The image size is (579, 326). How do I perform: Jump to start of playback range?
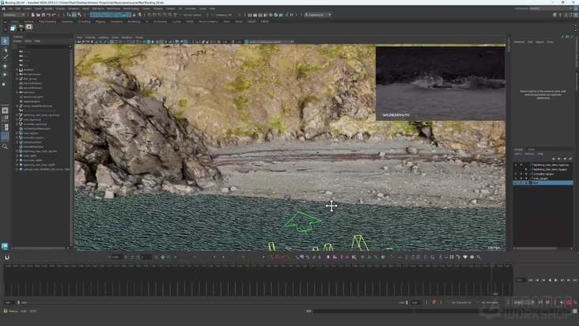(x=531, y=280)
